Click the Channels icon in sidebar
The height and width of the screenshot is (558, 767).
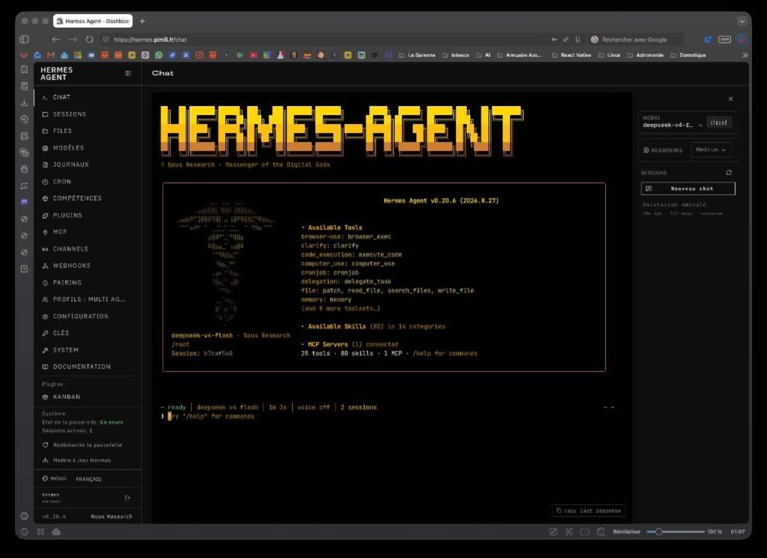click(46, 249)
